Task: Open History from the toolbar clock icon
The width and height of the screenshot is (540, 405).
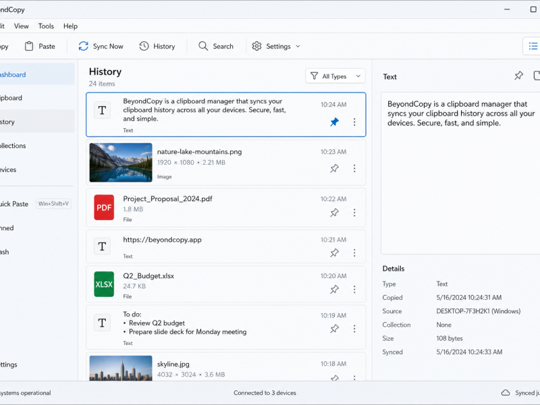Action: click(144, 46)
